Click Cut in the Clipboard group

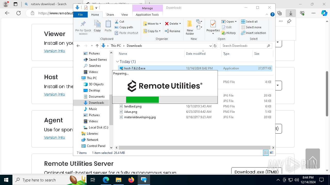click(x=119, y=22)
